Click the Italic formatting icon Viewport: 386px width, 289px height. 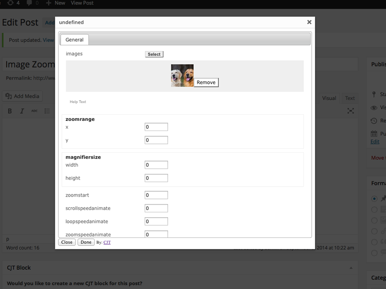(x=22, y=111)
